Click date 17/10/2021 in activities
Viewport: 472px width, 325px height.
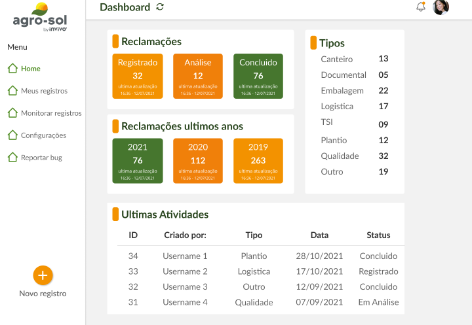319,271
